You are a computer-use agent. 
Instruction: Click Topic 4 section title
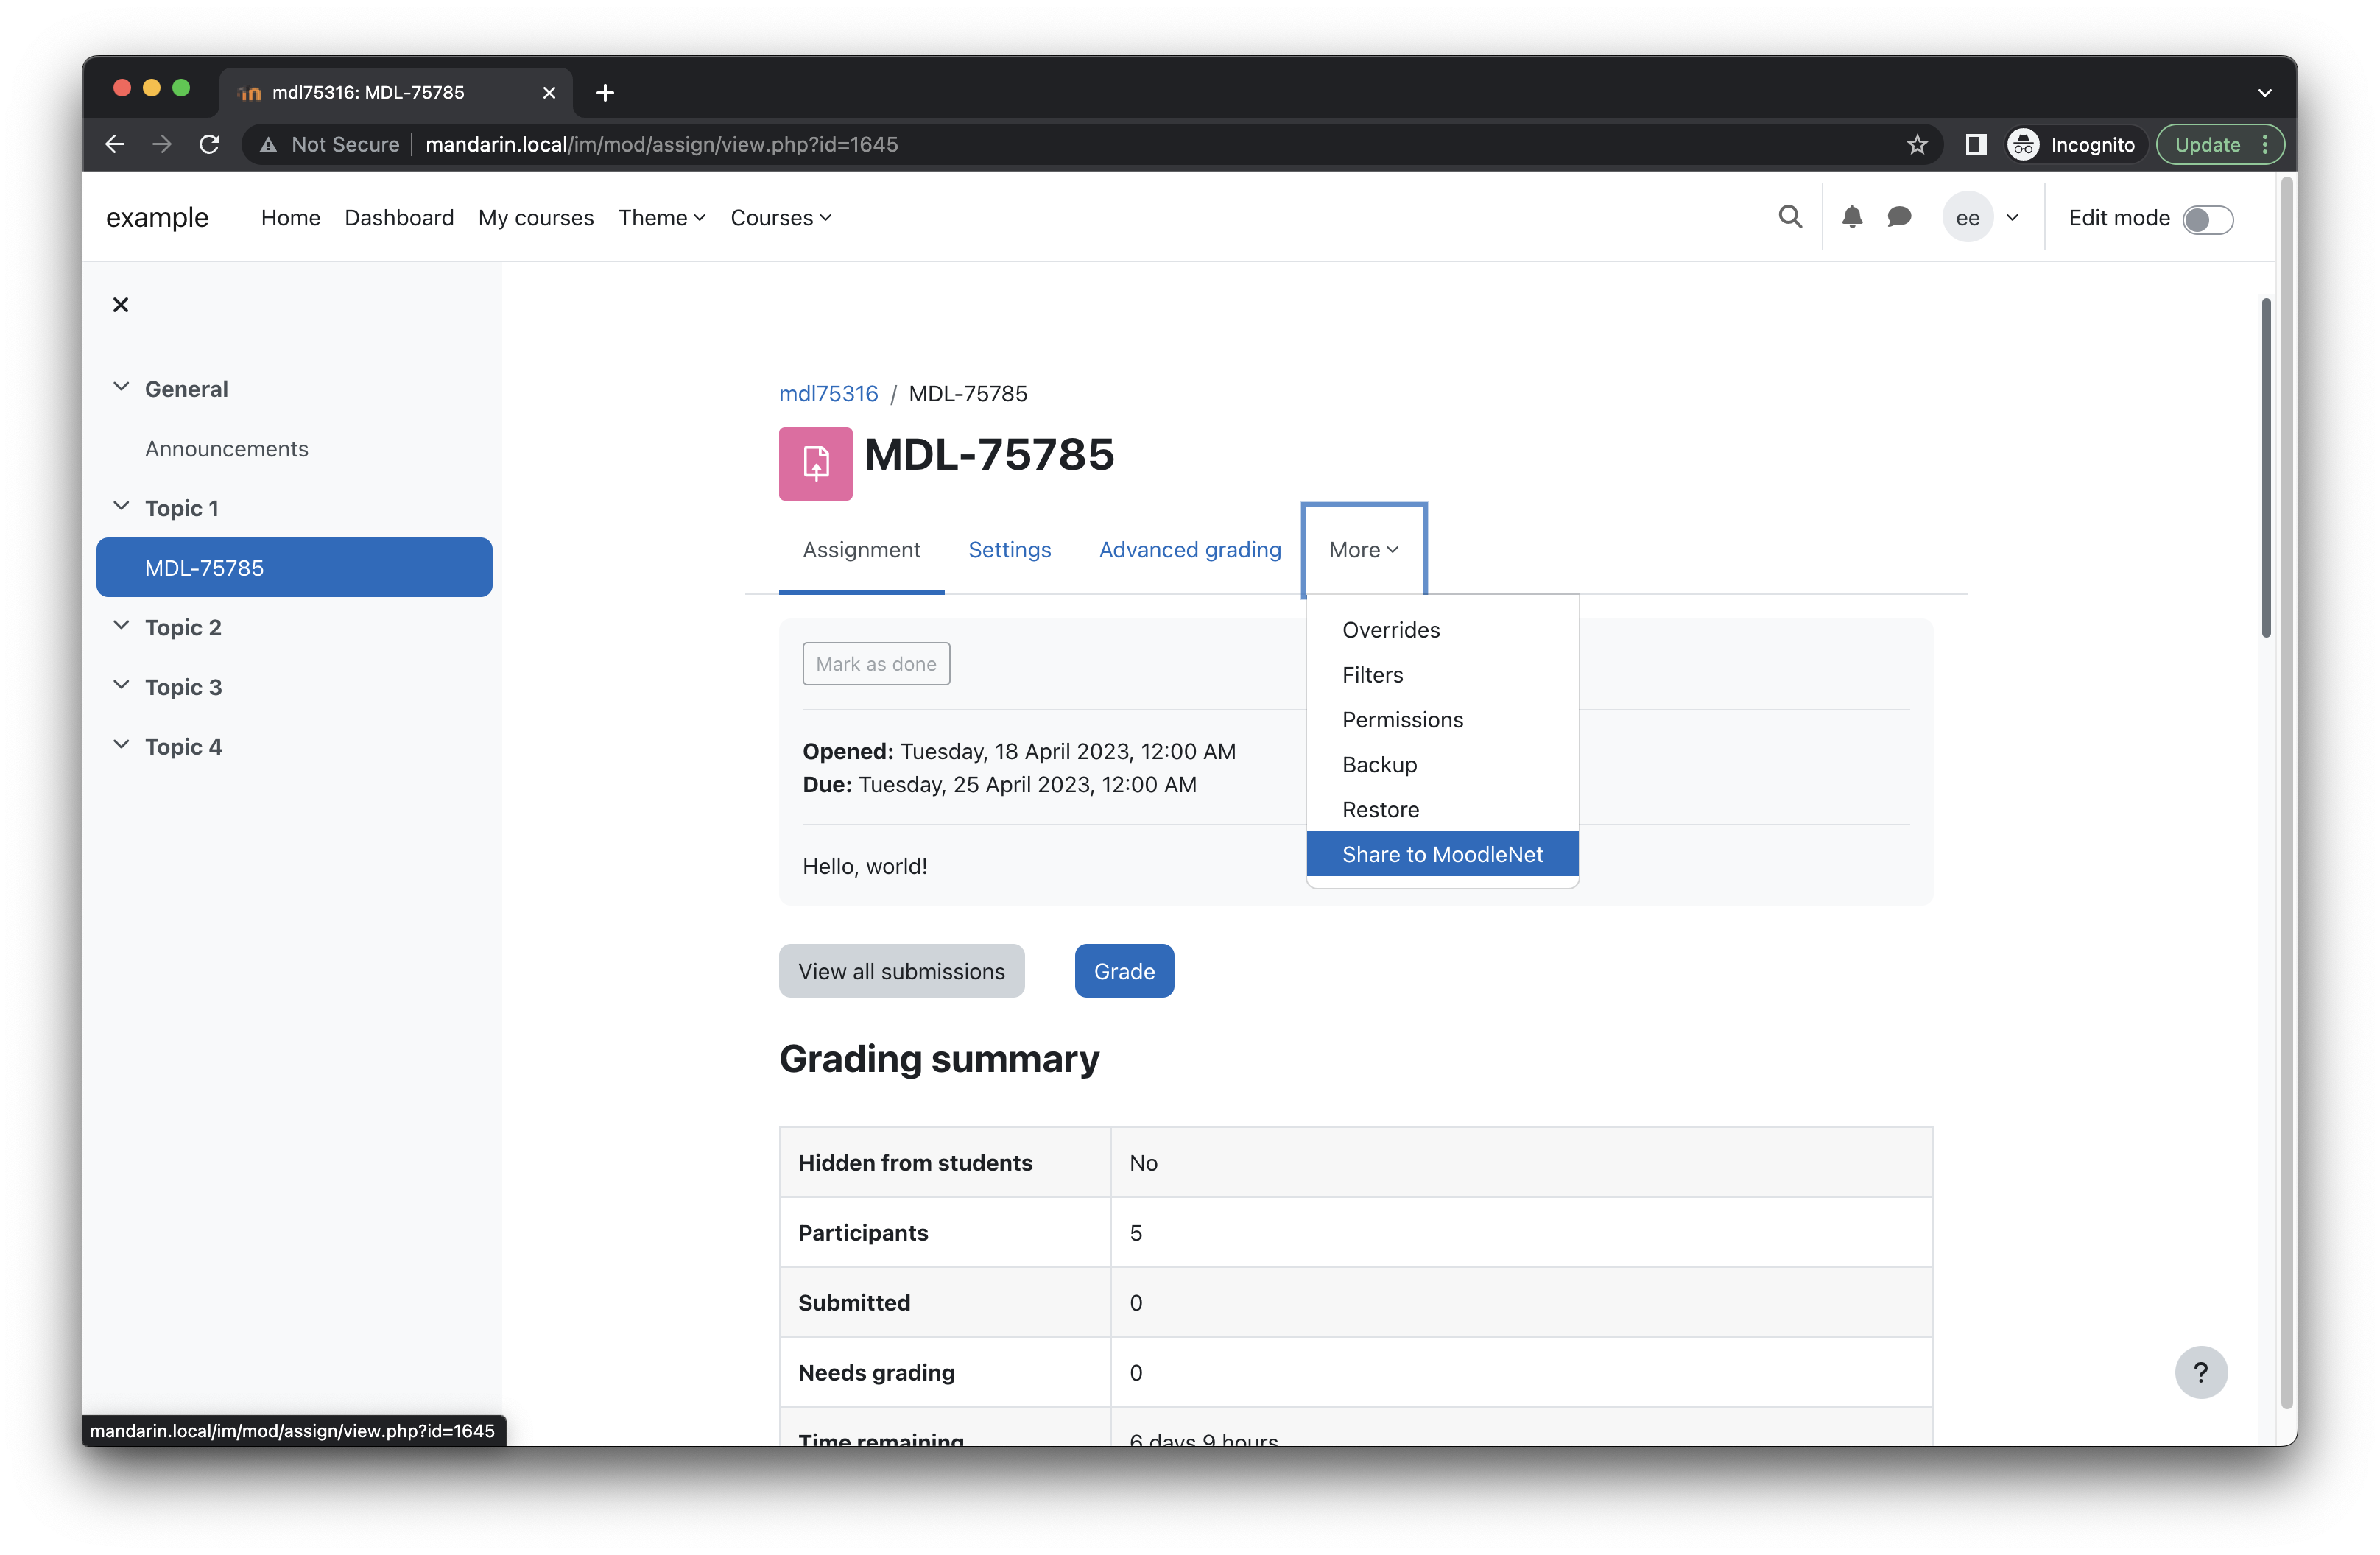coord(183,747)
